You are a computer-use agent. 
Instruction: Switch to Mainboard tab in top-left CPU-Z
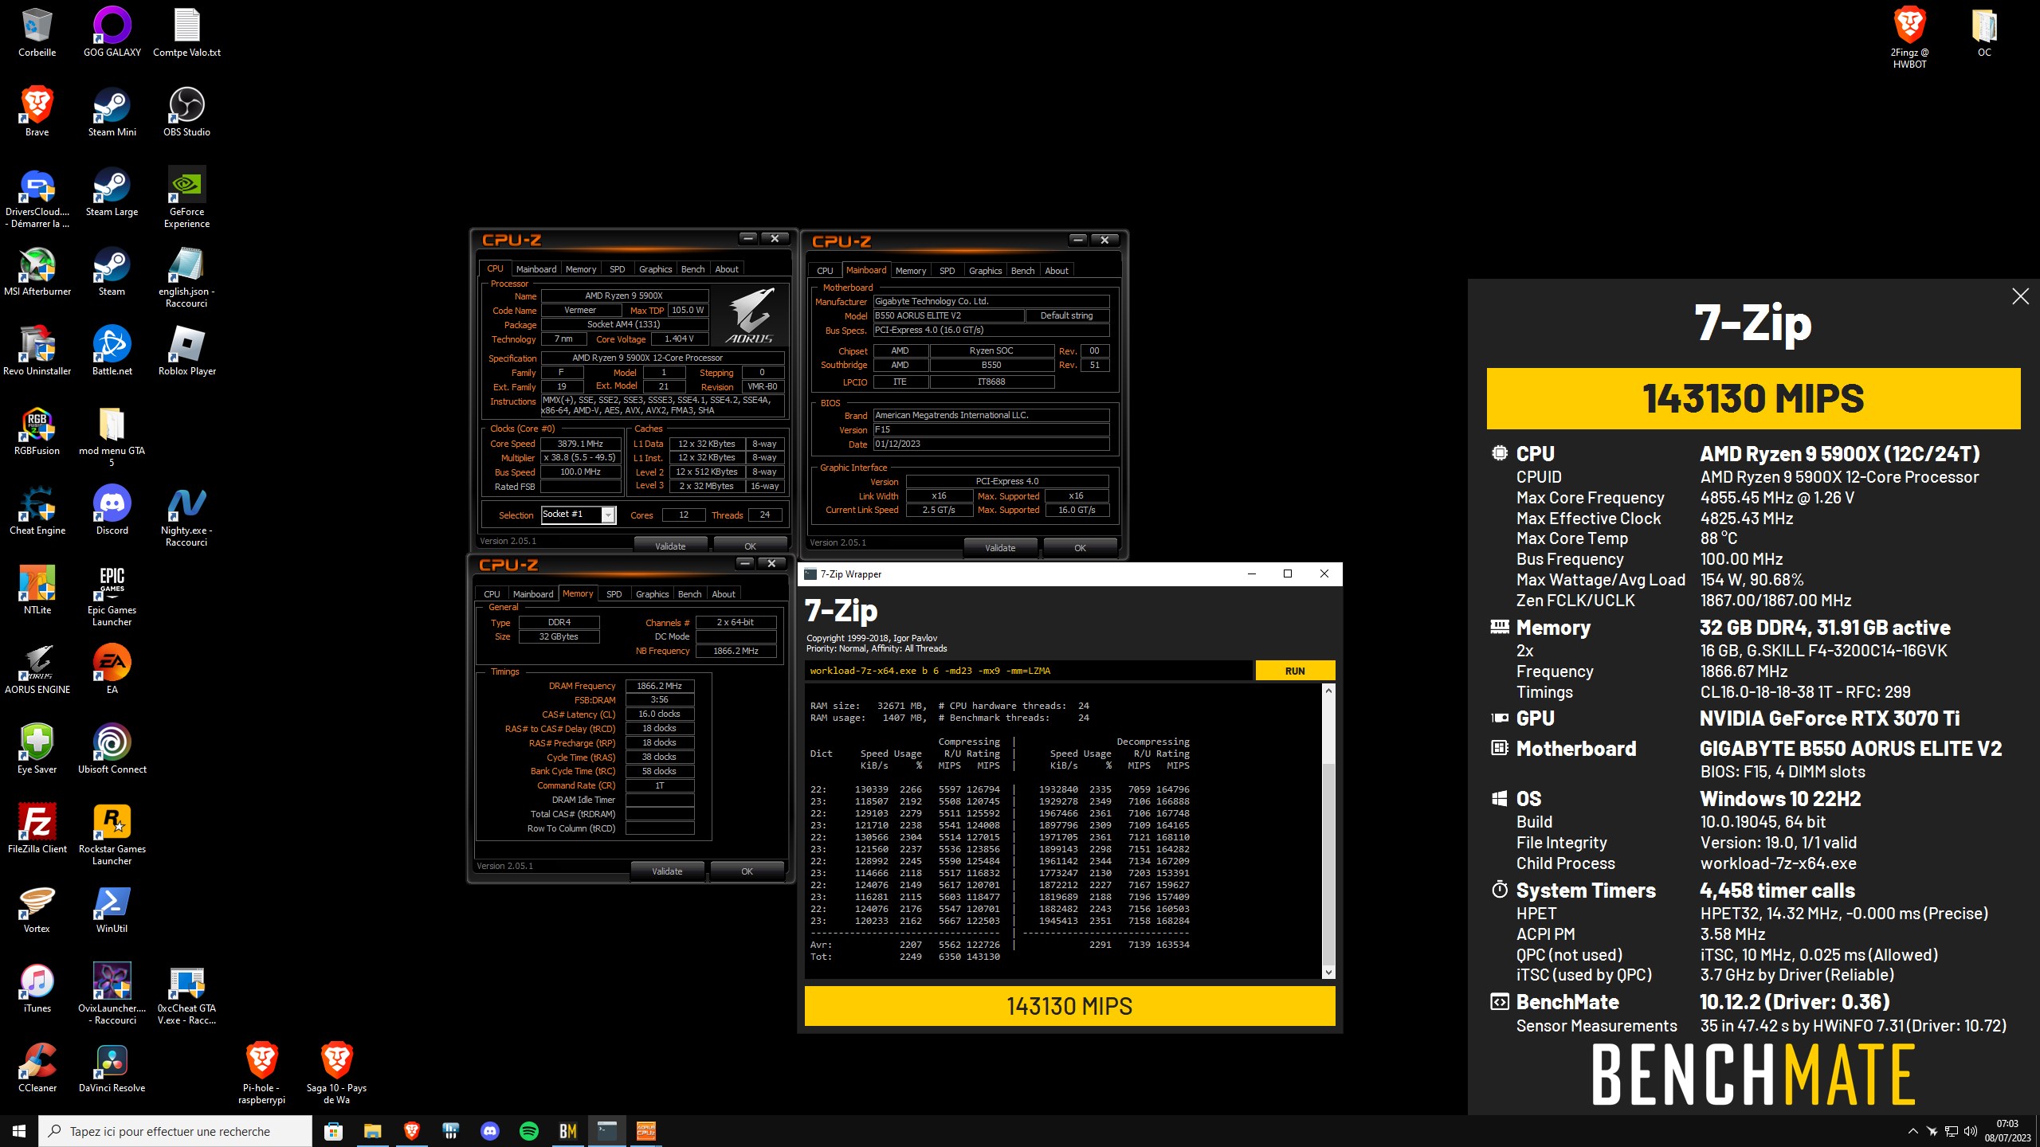535,269
